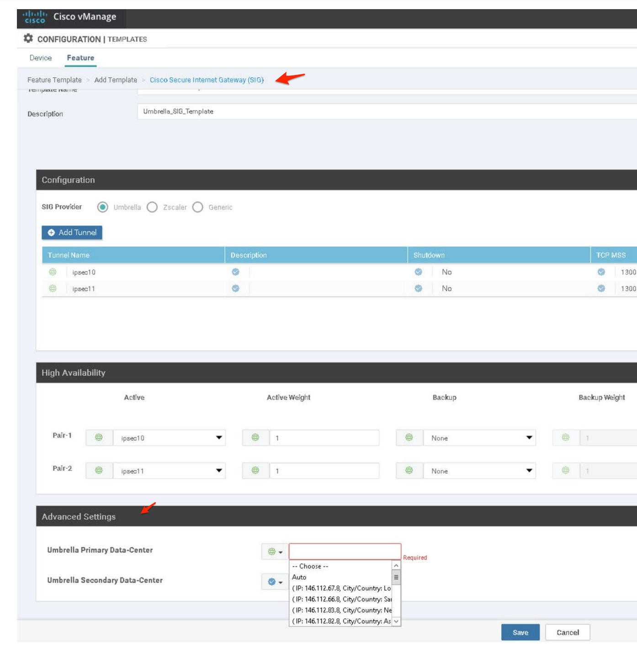Select the Umbrella SIG provider radio
Screen dimensions: 637x650
tap(103, 207)
